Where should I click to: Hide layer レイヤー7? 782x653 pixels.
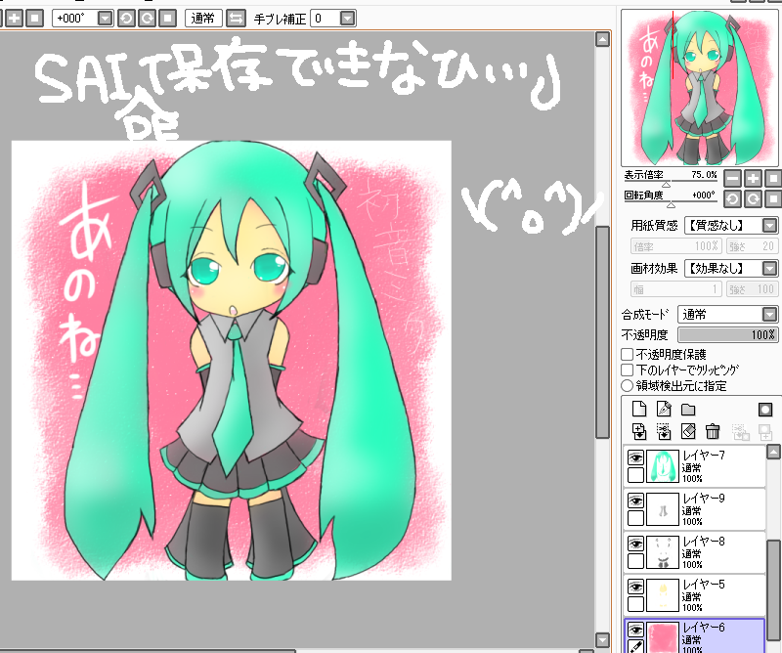pyautogui.click(x=635, y=457)
